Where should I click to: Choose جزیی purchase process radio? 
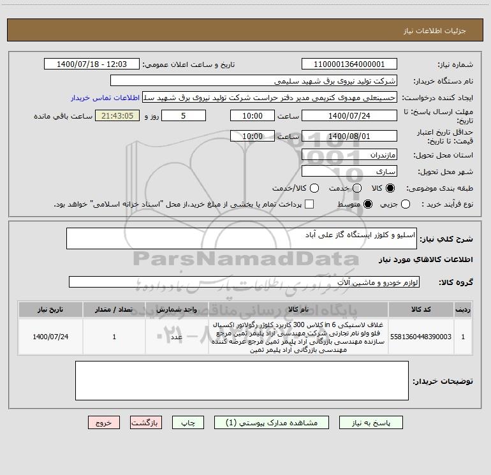[406, 205]
